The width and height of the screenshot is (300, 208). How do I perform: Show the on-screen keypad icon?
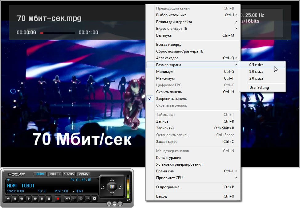tap(87, 198)
